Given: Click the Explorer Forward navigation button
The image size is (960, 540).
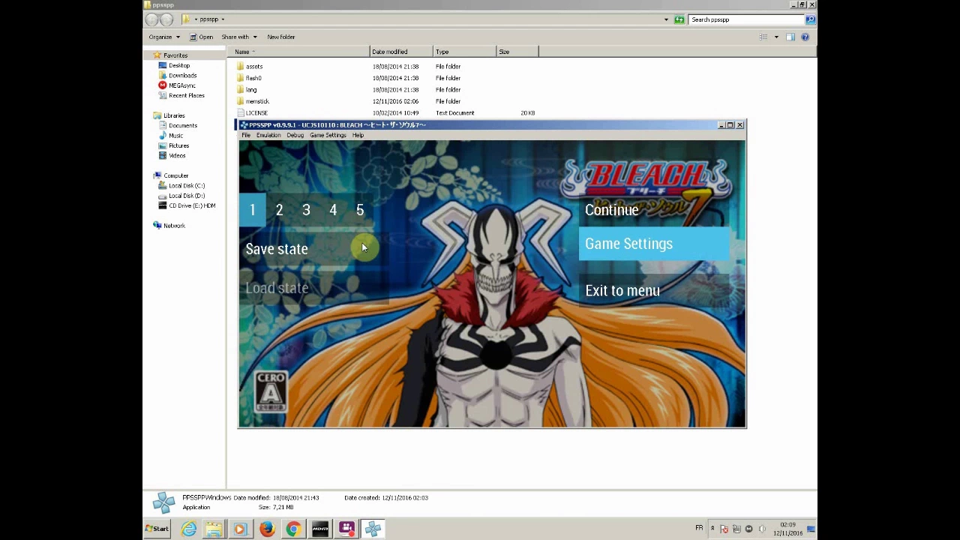Looking at the screenshot, I should [x=166, y=19].
